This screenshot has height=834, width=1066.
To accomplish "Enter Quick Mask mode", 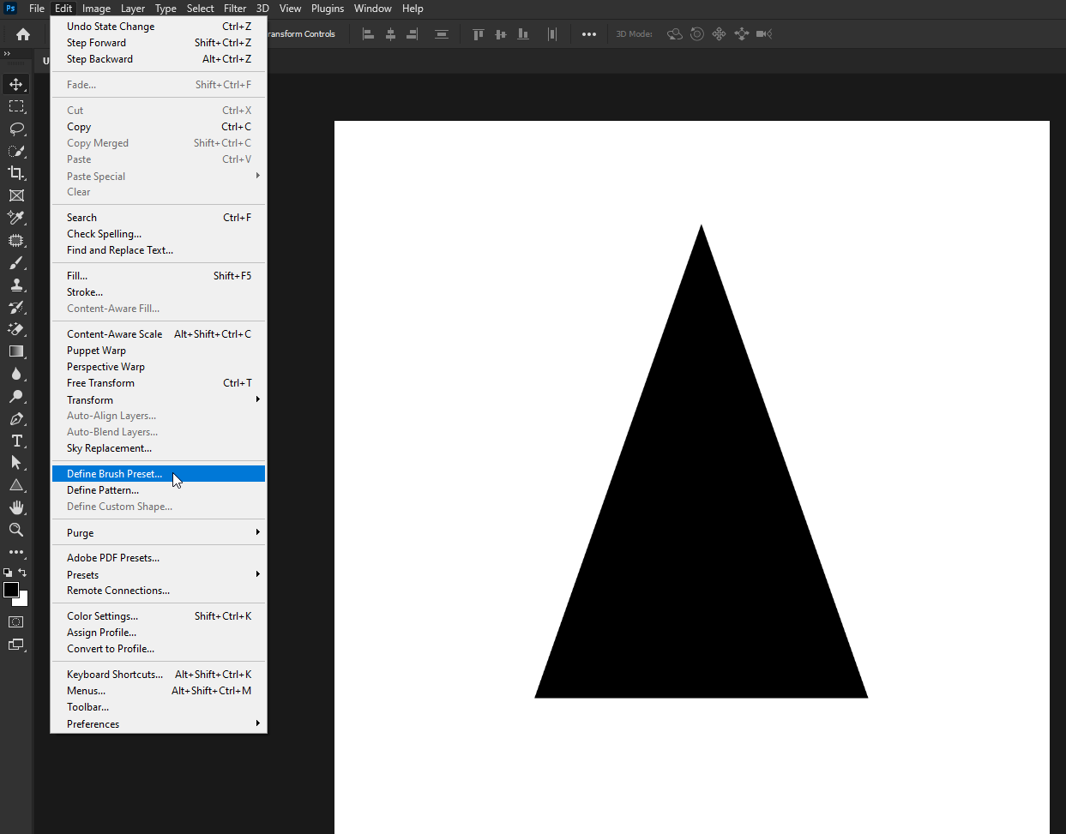I will (x=15, y=621).
